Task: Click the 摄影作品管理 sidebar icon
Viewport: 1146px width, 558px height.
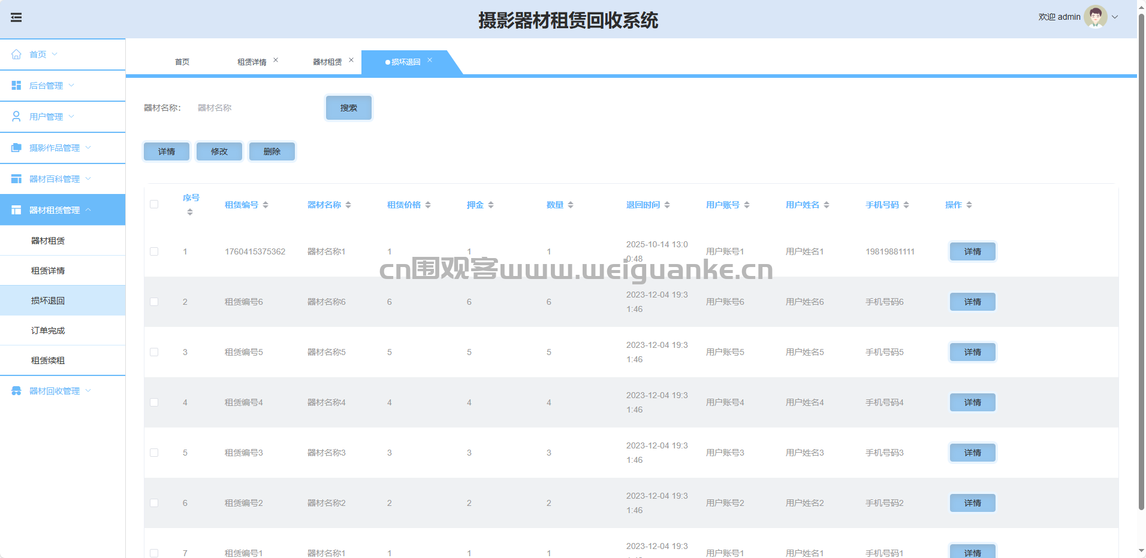Action: (16, 148)
